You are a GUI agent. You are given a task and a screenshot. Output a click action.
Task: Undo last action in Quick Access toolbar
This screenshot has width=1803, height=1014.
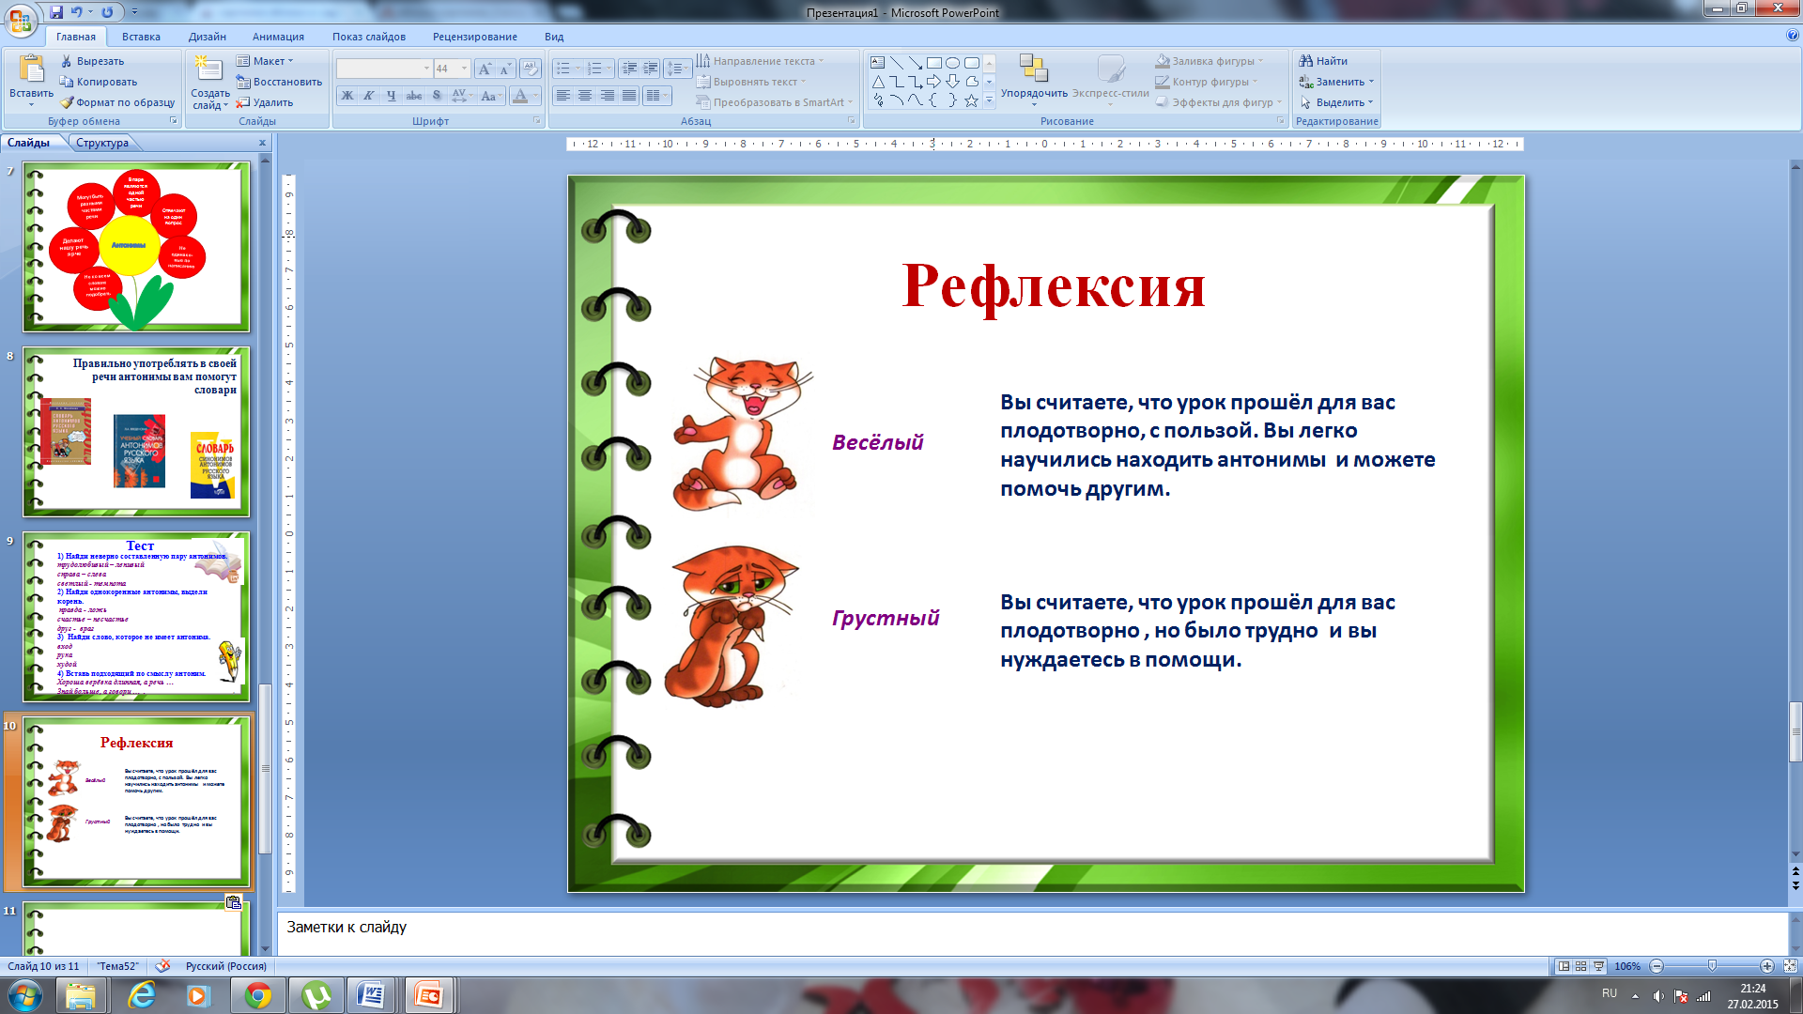77,12
